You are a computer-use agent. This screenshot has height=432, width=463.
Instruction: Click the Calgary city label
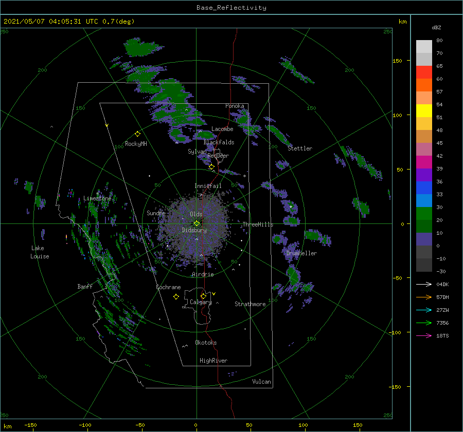point(201,302)
